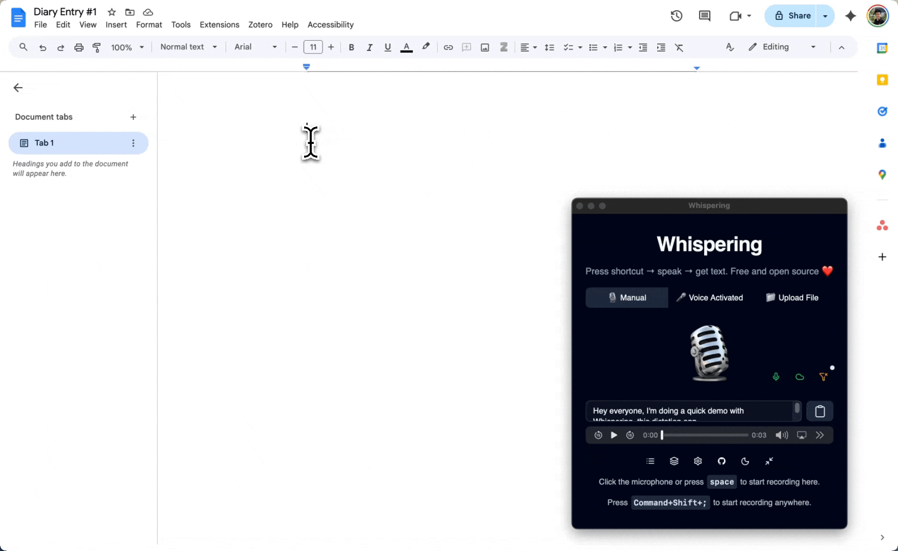Open the Gemini spark icon
This screenshot has height=551, width=898.
point(851,16)
